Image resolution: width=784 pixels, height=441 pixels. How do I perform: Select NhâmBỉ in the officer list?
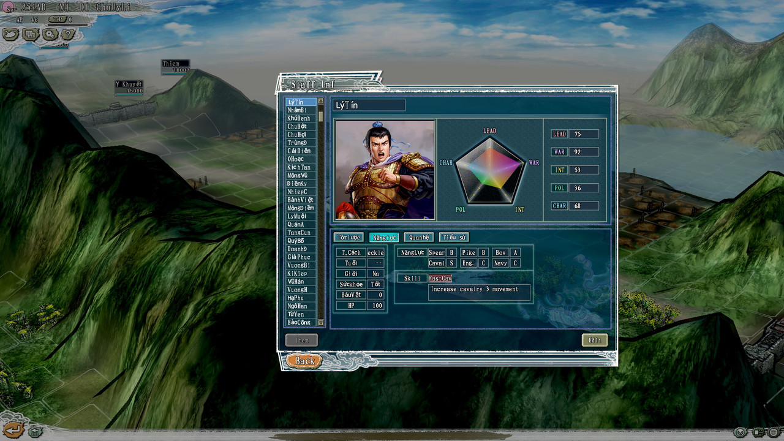pyautogui.click(x=301, y=110)
